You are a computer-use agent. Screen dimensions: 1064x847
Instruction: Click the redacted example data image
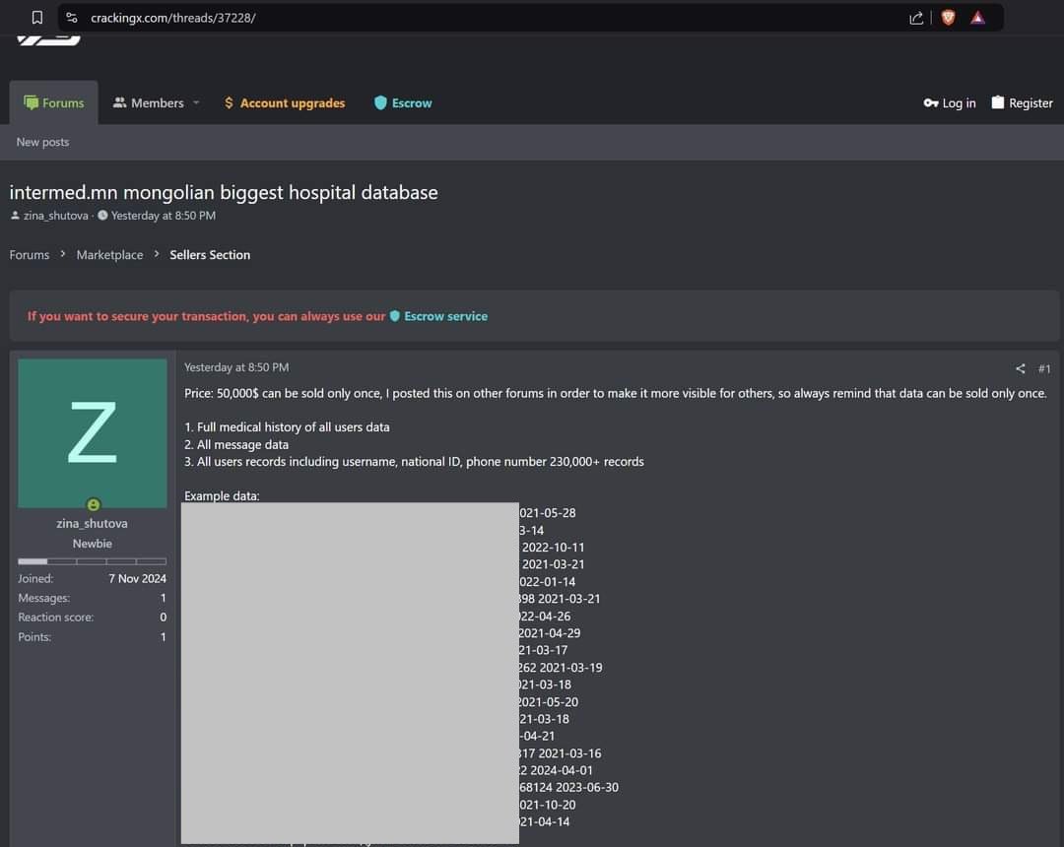point(350,673)
